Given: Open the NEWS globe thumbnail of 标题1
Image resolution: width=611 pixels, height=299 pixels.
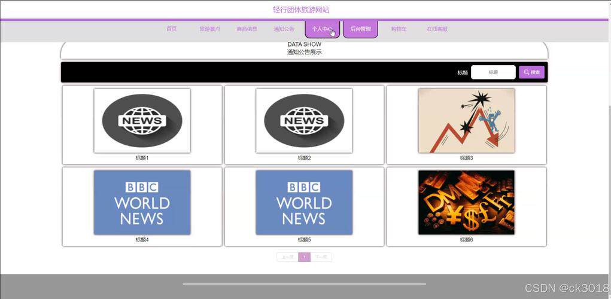Looking at the screenshot, I should [x=142, y=121].
